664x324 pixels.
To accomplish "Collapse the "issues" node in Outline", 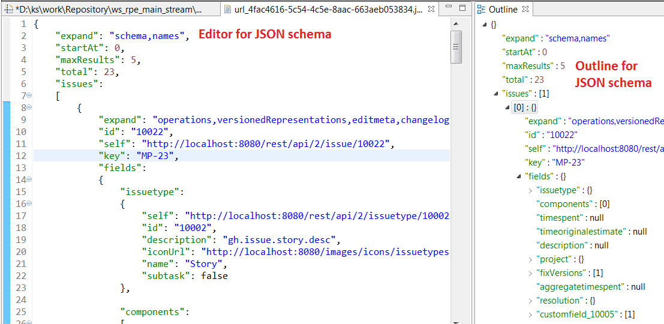I will coord(495,94).
